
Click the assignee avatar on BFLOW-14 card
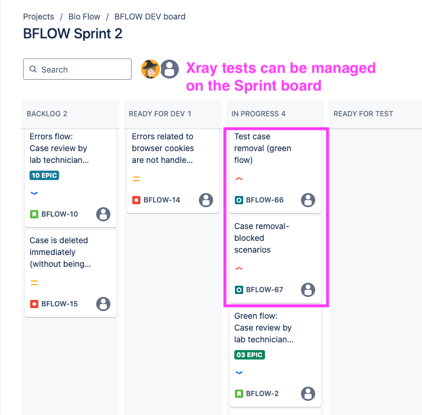coord(206,200)
